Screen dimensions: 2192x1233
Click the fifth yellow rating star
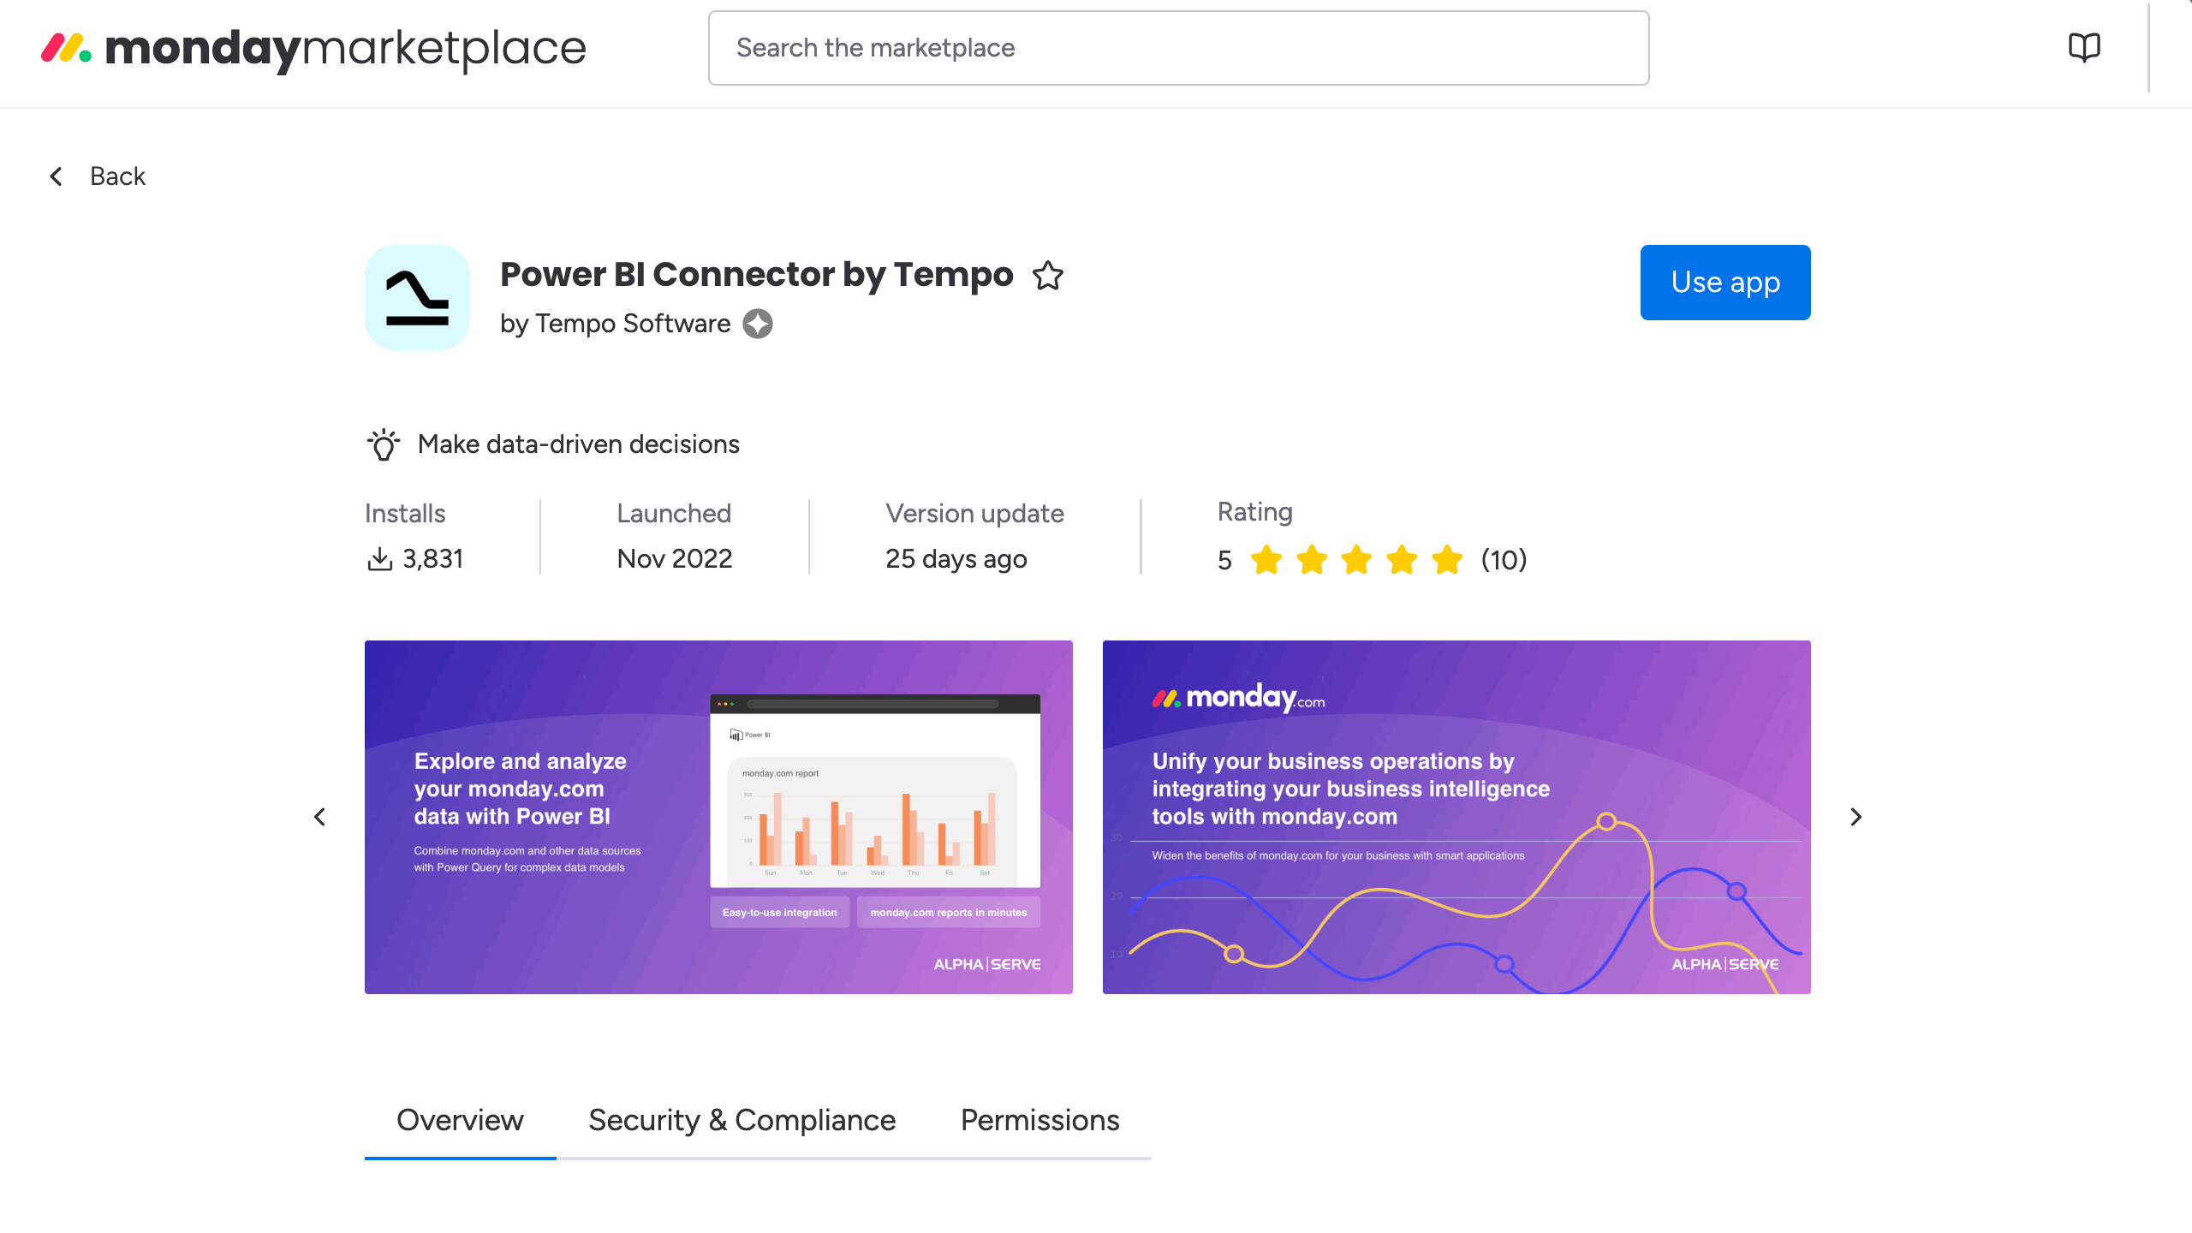[x=1447, y=560]
